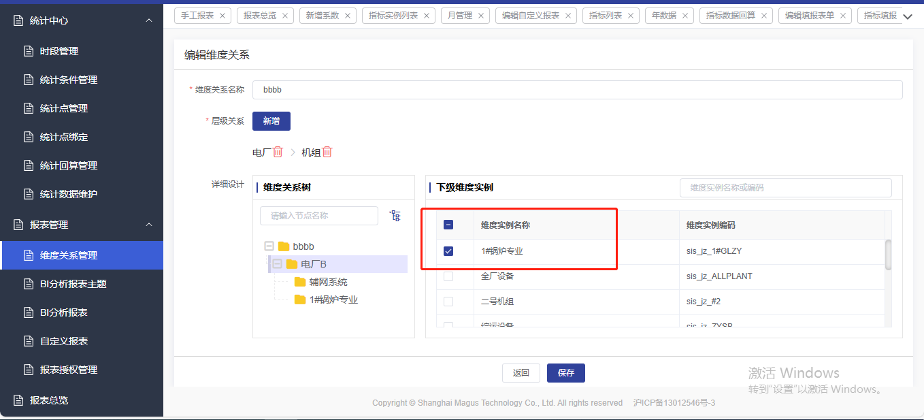Tick the checkbox for 二号机组
This screenshot has height=420, width=924.
tap(448, 302)
